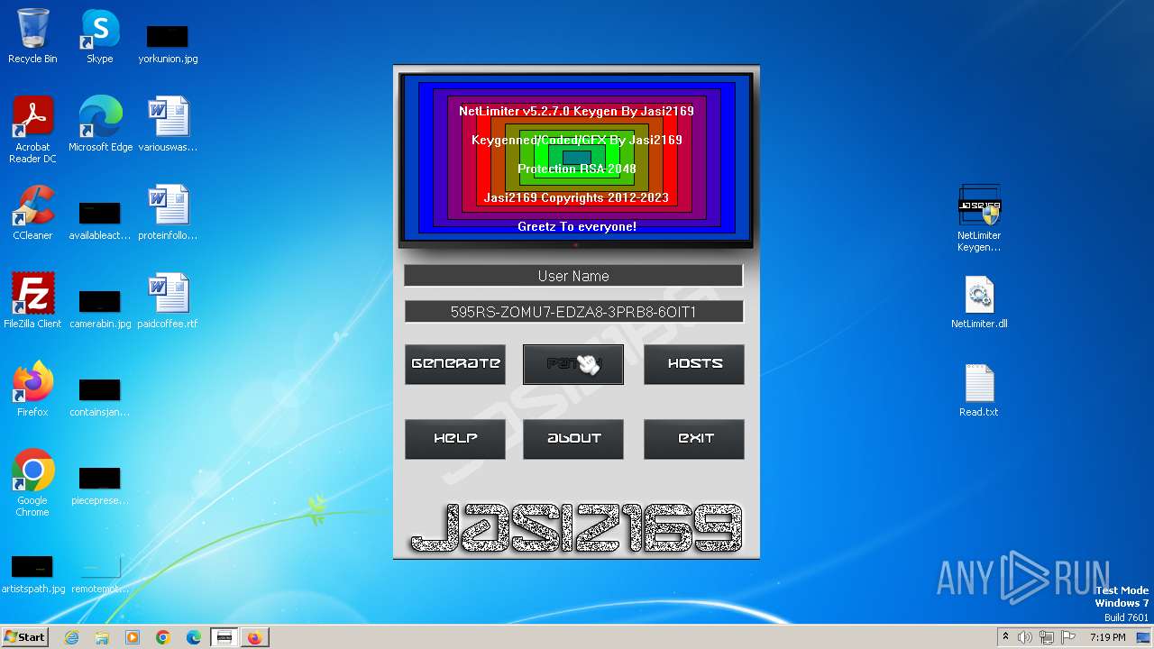This screenshot has width=1154, height=649.
Task: Select remotempt file on desktop
Action: coord(100,572)
